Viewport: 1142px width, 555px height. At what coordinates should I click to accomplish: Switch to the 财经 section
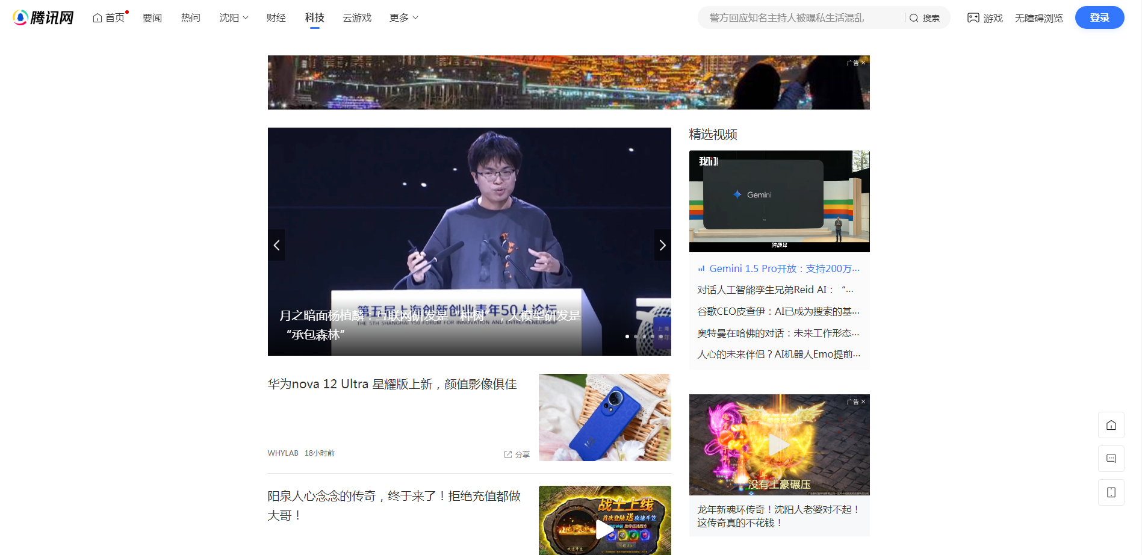coord(276,18)
